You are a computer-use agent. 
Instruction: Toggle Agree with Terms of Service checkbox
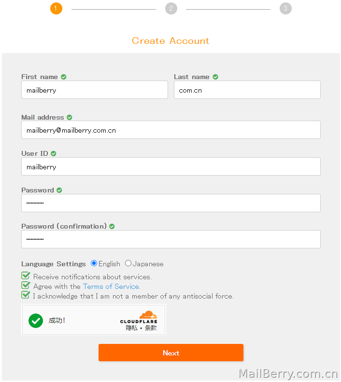pyautogui.click(x=26, y=285)
